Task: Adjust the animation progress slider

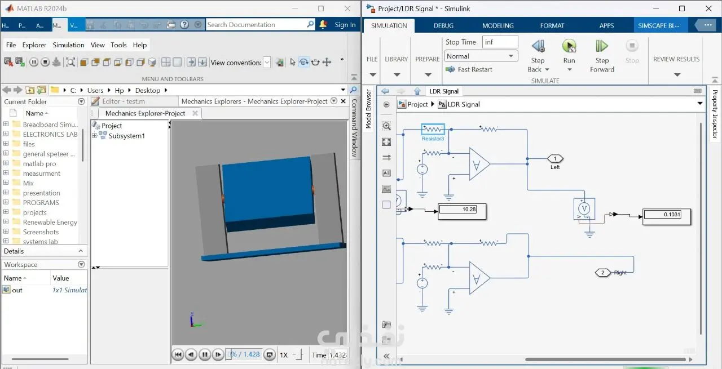Action: [244, 354]
